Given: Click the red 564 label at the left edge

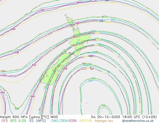Looking at the screenshot, I should tap(3, 71).
